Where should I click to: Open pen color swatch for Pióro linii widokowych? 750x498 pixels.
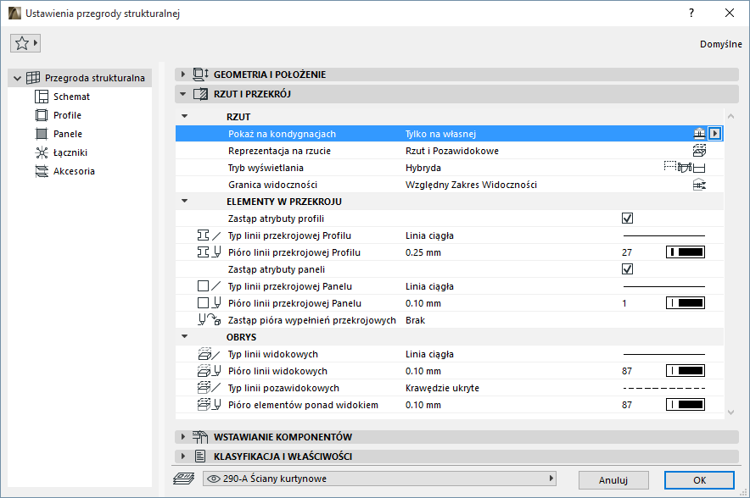coord(686,370)
